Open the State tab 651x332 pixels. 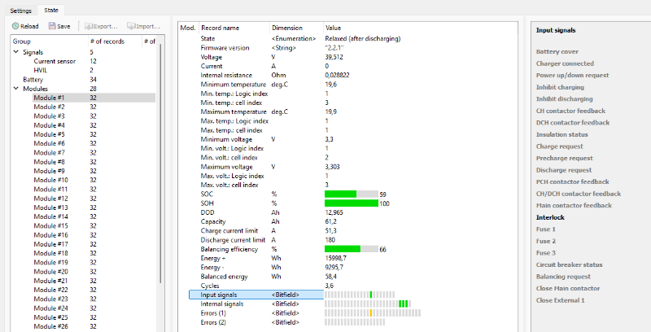pos(51,10)
